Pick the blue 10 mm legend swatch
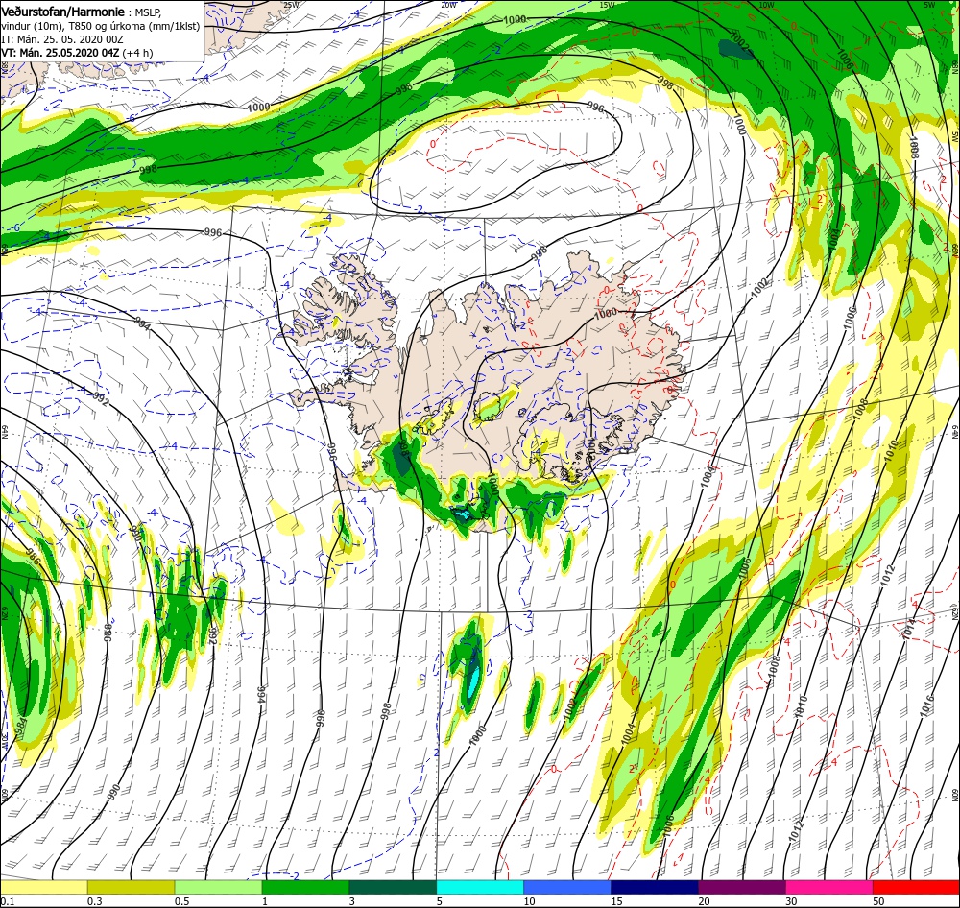The width and height of the screenshot is (960, 908). pos(567,887)
